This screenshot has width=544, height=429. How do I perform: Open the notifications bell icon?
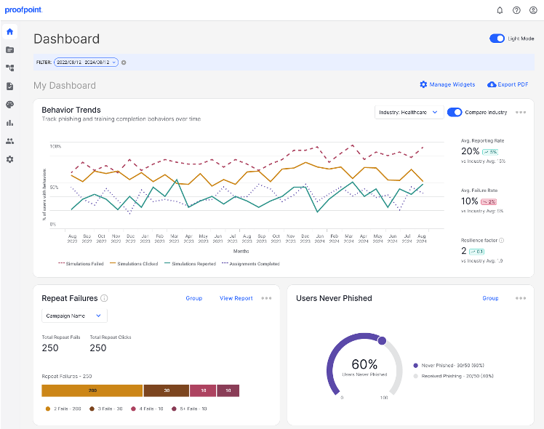pos(500,10)
